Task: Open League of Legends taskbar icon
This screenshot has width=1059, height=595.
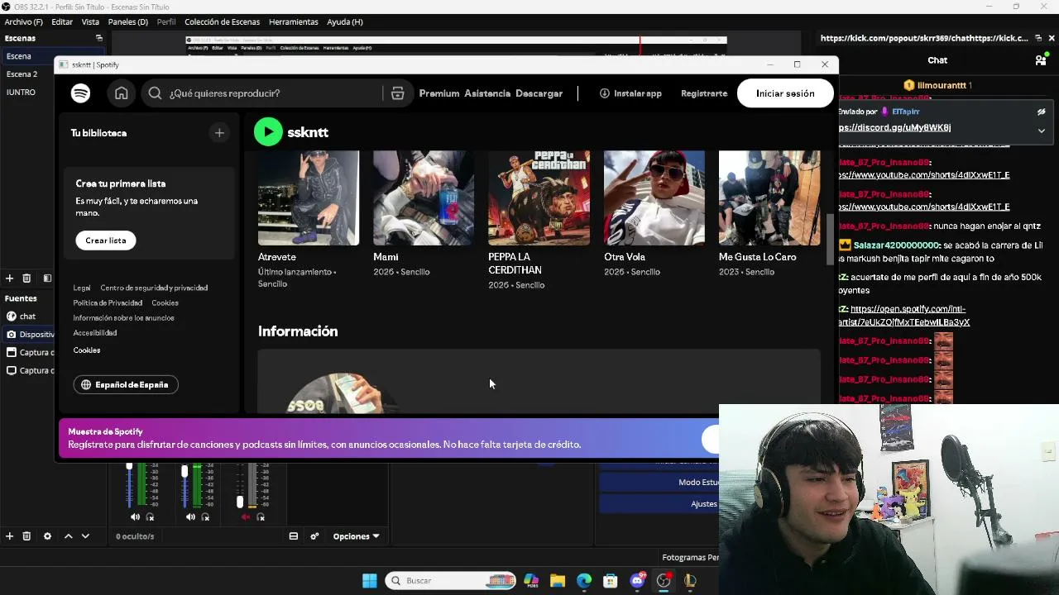Action: pos(690,581)
